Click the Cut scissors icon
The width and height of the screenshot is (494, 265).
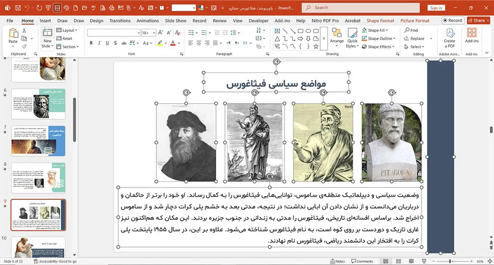pyautogui.click(x=24, y=30)
